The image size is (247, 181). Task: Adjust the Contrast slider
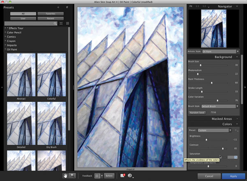[x=223, y=148]
